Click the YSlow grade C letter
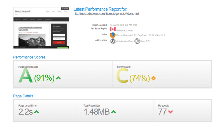The width and height of the screenshot is (224, 126). tap(122, 76)
